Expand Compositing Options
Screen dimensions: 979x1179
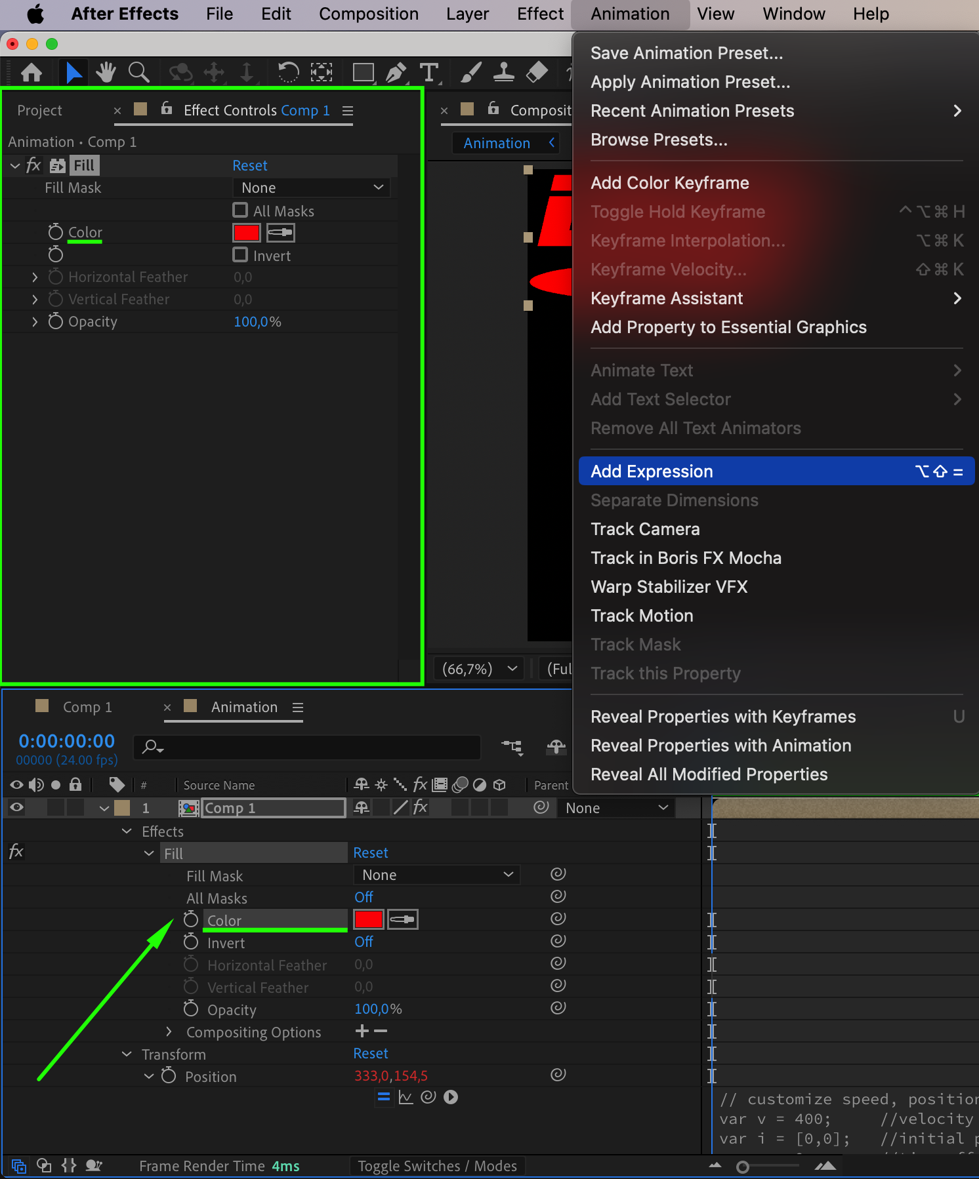pyautogui.click(x=169, y=1031)
